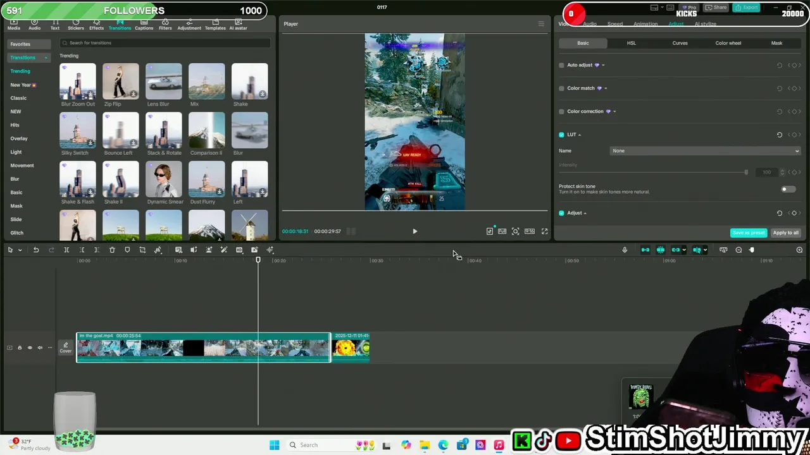This screenshot has height=455, width=810.
Task: Open the HSL tab
Action: [x=631, y=43]
